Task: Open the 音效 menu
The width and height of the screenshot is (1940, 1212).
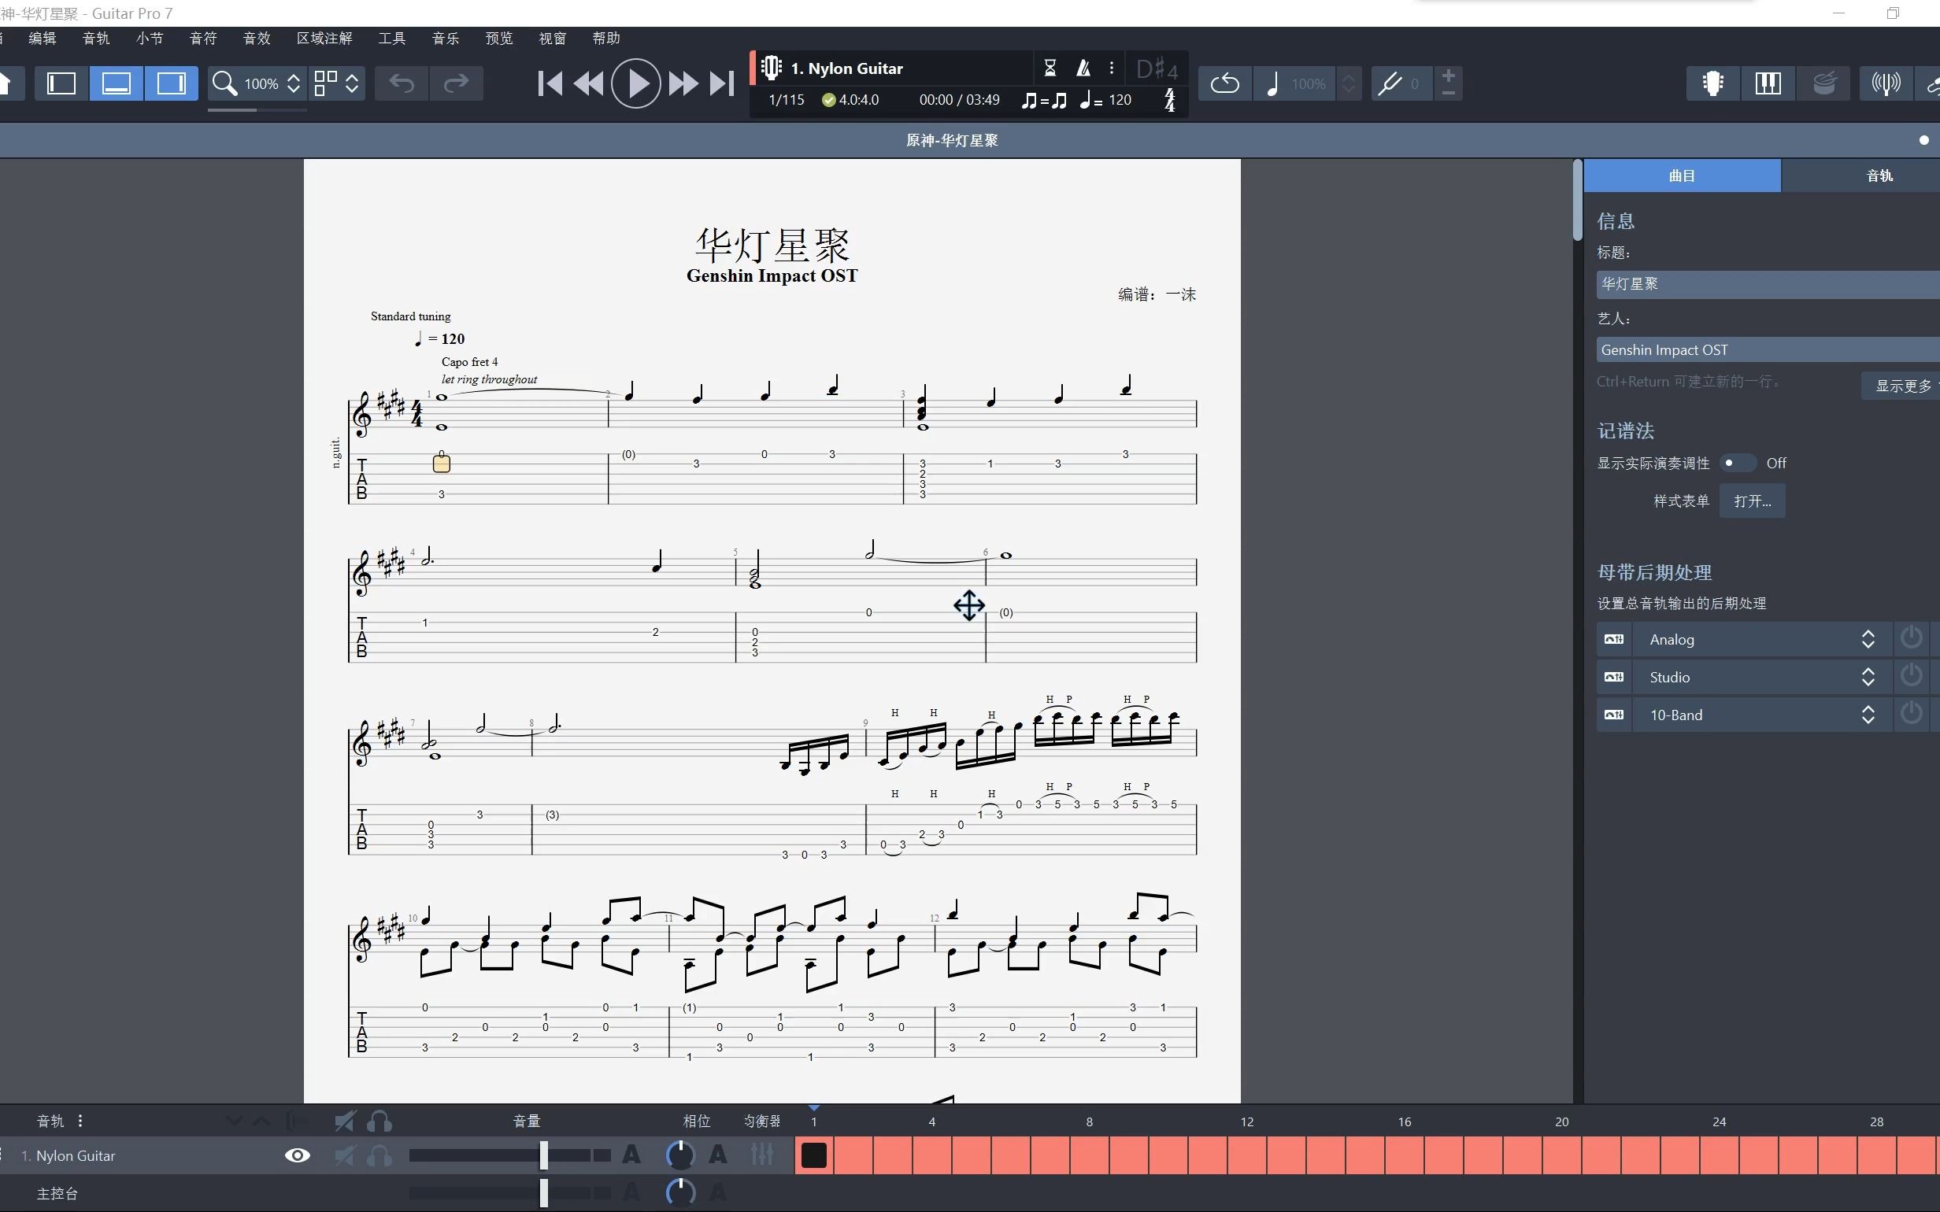Action: 257,39
